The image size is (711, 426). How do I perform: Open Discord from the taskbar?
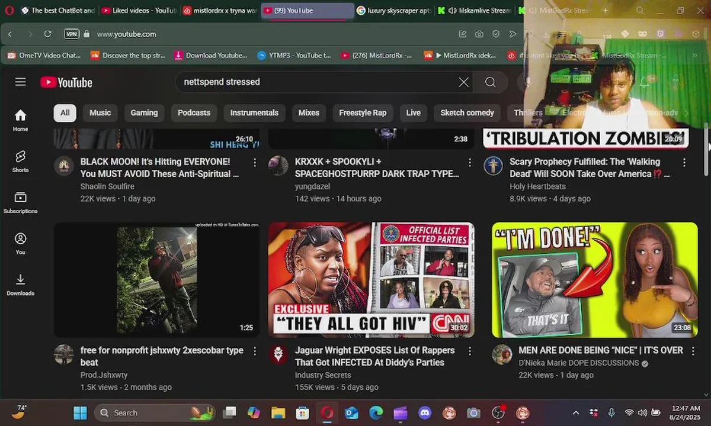424,413
